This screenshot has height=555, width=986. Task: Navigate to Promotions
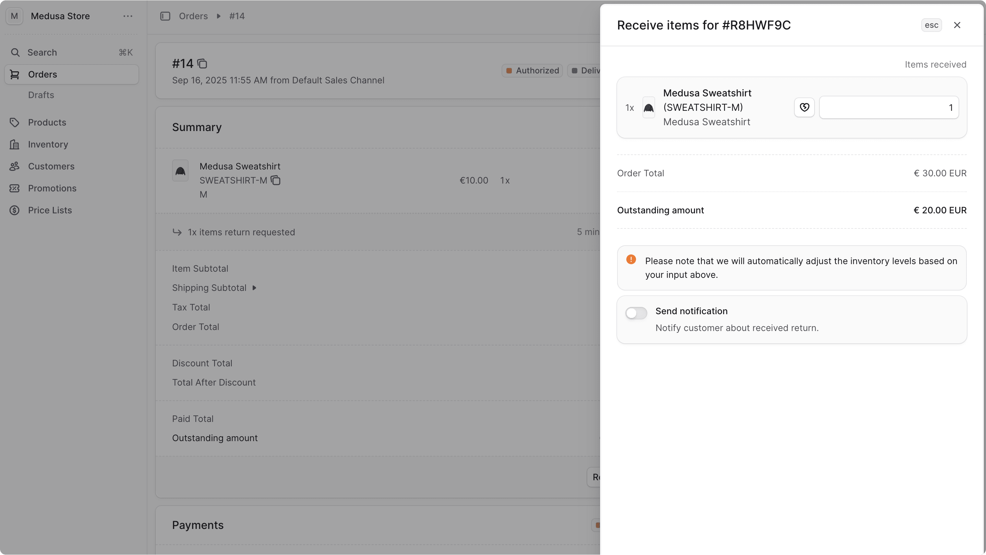52,188
